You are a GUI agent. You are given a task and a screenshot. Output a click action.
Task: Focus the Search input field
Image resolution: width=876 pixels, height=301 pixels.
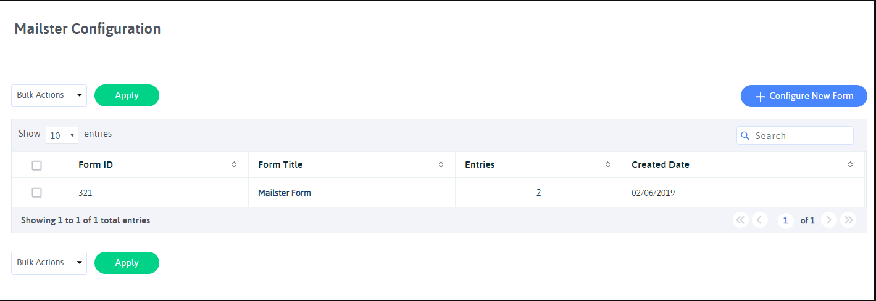tap(795, 135)
